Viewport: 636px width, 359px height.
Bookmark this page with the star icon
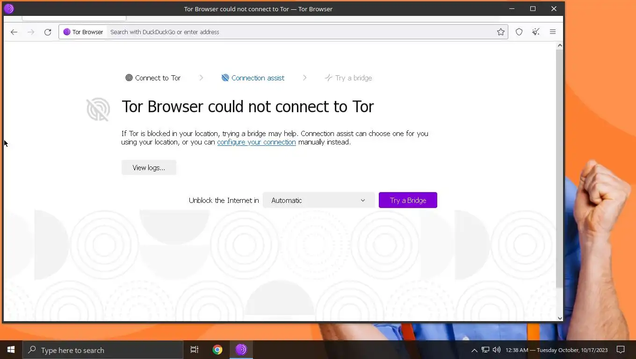(501, 32)
